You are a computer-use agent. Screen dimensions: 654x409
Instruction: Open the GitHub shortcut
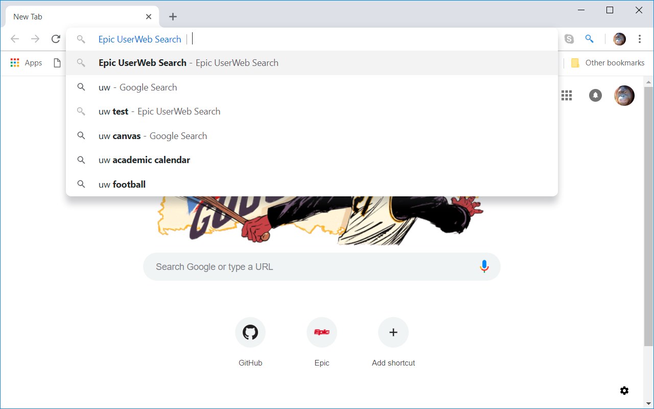point(250,342)
